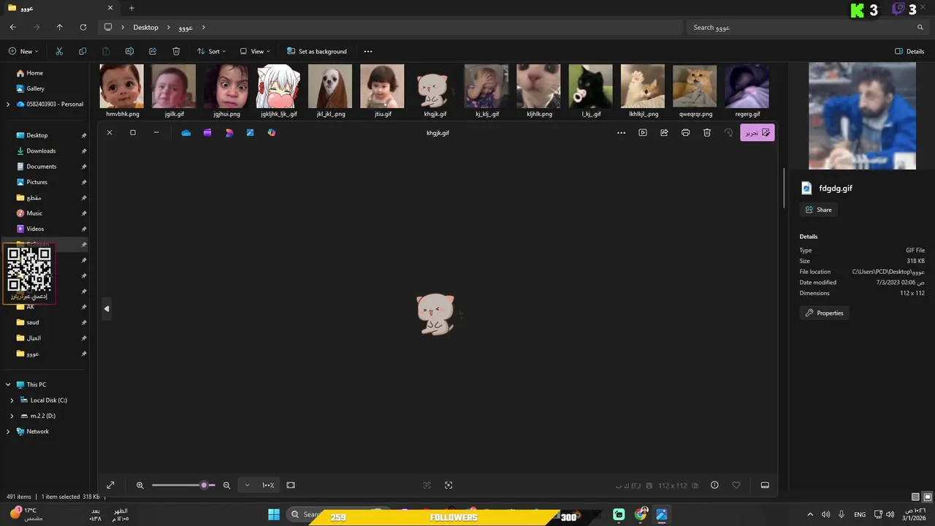
Task: Open OneDrive icon in Photos toolbar
Action: click(x=186, y=133)
